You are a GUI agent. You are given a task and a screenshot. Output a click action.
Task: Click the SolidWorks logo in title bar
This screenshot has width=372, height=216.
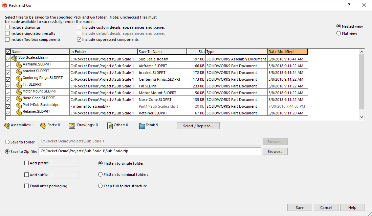click(4, 5)
